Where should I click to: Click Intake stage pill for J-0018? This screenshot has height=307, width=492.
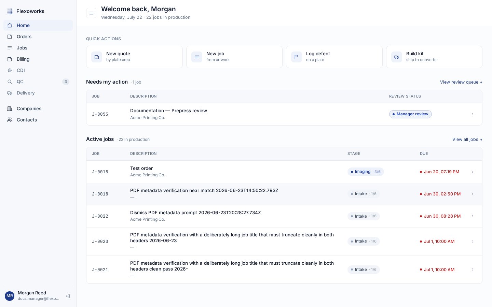364,194
